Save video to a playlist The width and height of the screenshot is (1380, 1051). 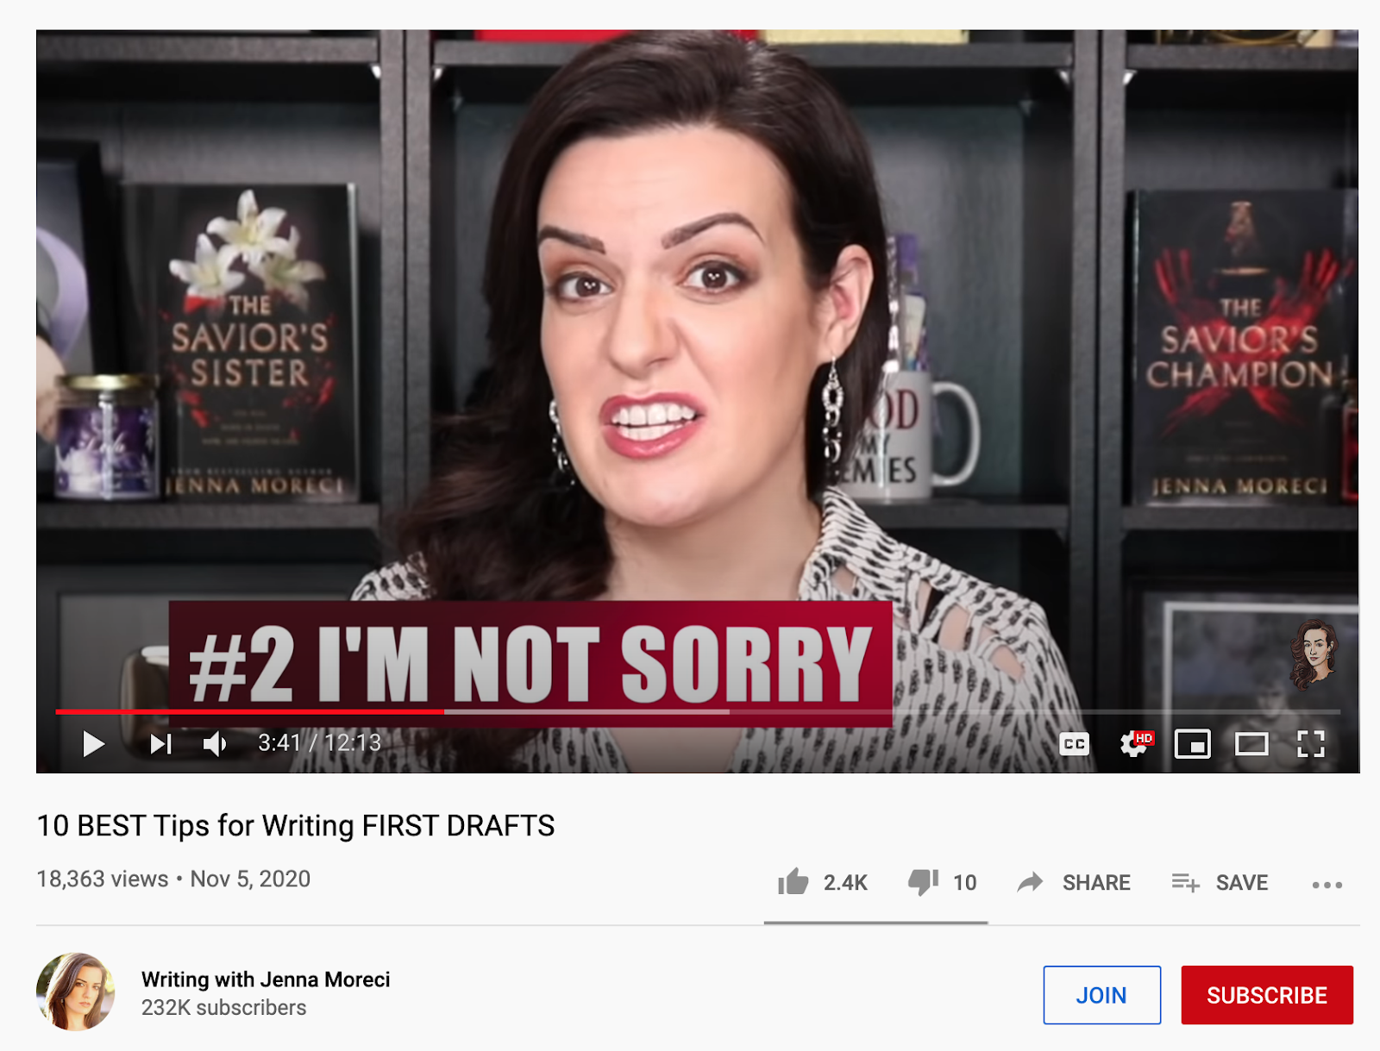pyautogui.click(x=1220, y=882)
